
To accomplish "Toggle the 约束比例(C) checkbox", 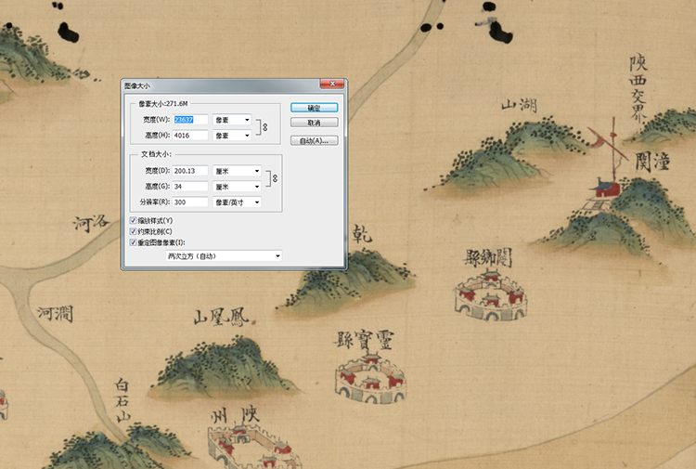I will pos(133,231).
